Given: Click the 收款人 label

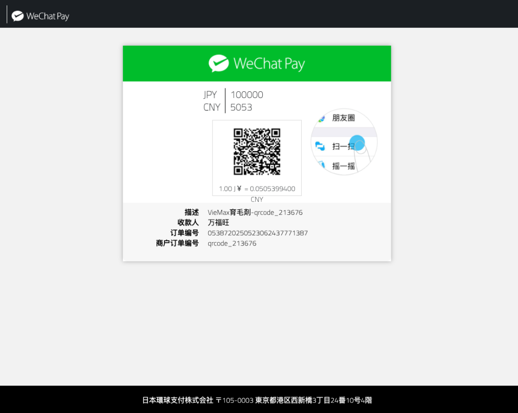Looking at the screenshot, I should coord(188,222).
